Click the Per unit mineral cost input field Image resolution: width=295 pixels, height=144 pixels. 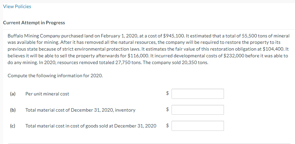(198, 94)
